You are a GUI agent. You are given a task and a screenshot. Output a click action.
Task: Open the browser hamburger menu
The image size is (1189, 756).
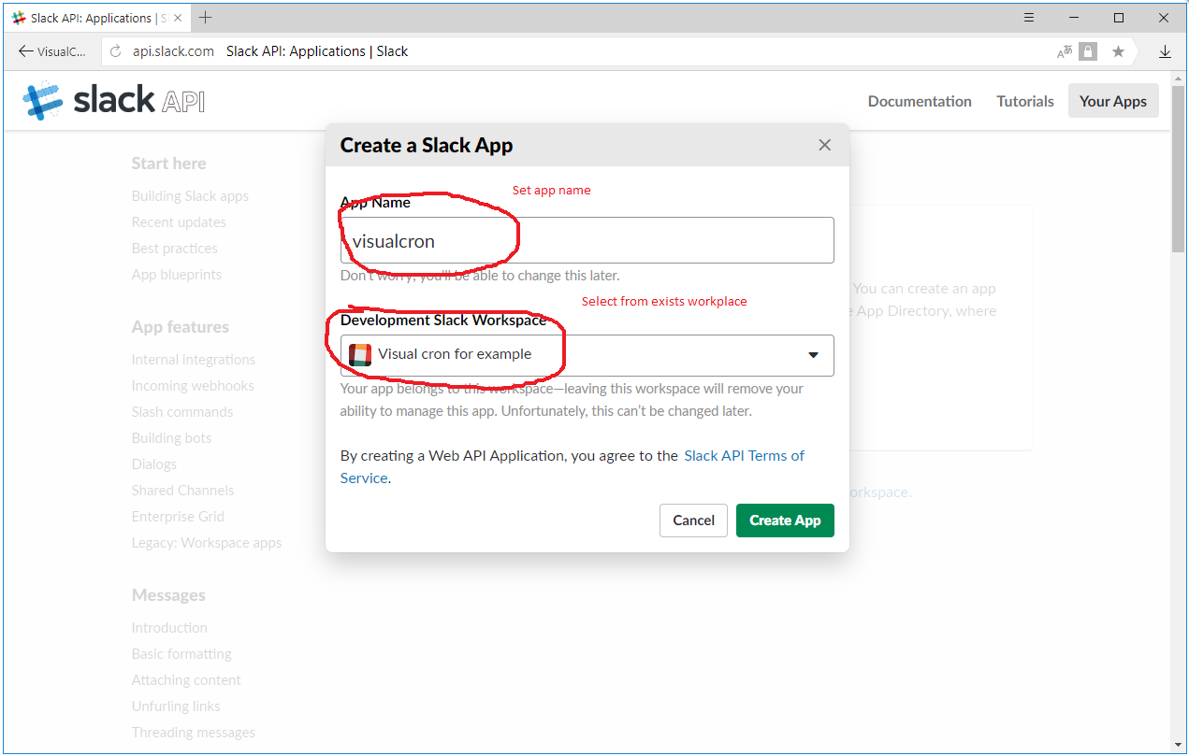(1028, 17)
